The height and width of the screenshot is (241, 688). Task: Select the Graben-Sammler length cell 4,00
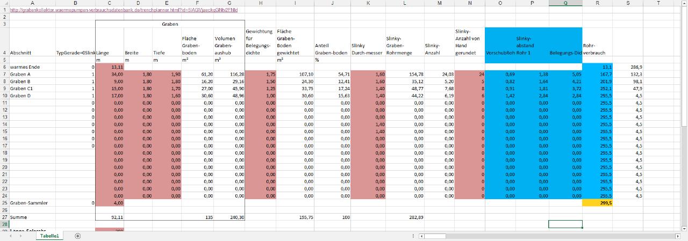pos(110,203)
